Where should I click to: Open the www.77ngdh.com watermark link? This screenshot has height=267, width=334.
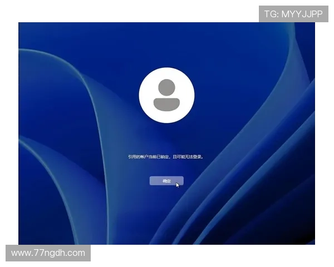(48, 253)
